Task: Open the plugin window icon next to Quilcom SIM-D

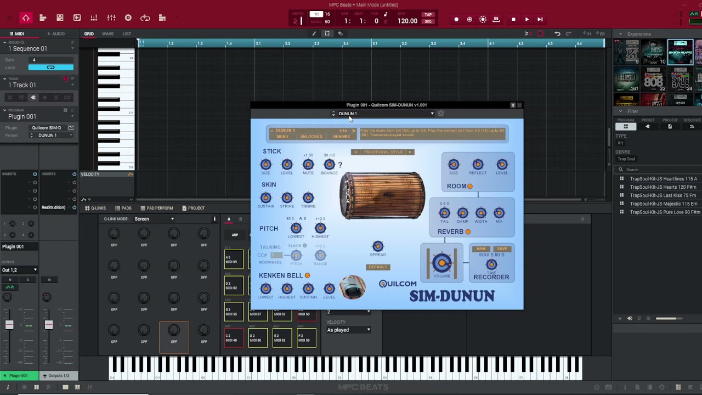Action: click(71, 128)
